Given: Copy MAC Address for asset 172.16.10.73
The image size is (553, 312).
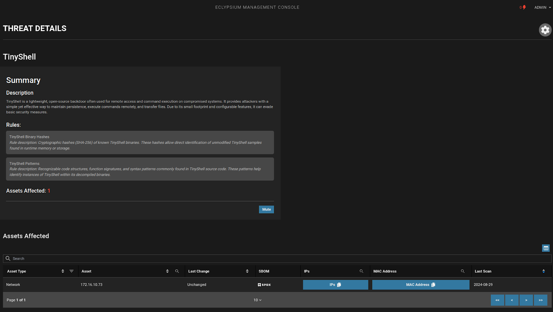Looking at the screenshot, I should point(421,285).
